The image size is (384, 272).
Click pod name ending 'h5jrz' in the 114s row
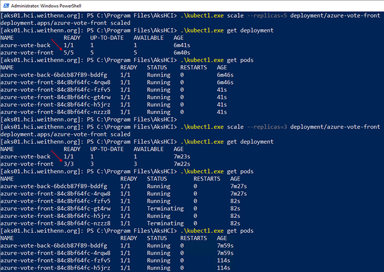click(x=56, y=268)
